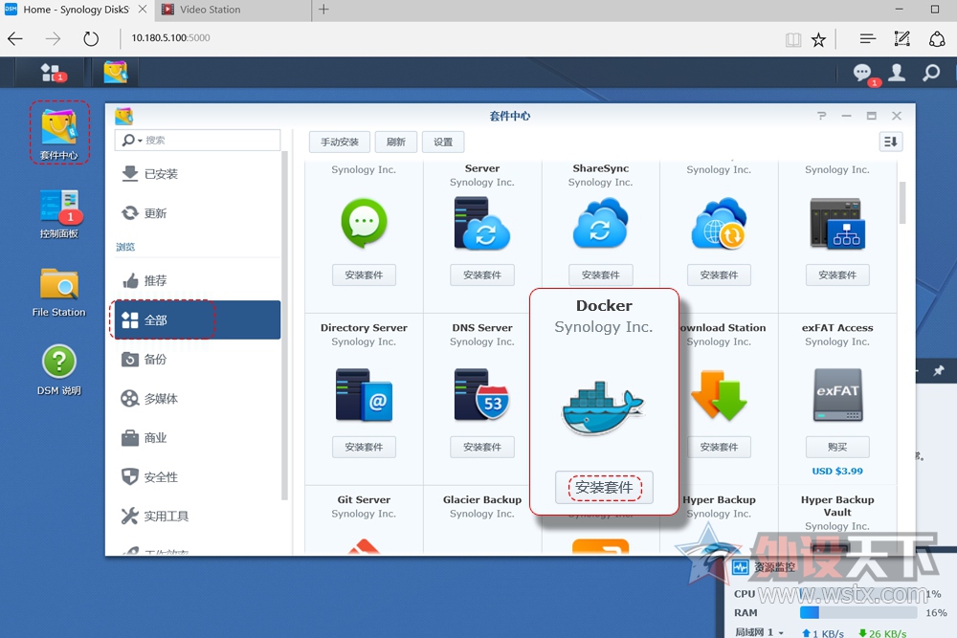The width and height of the screenshot is (957, 638).
Task: Open the browser hub lines icon
Action: point(867,39)
